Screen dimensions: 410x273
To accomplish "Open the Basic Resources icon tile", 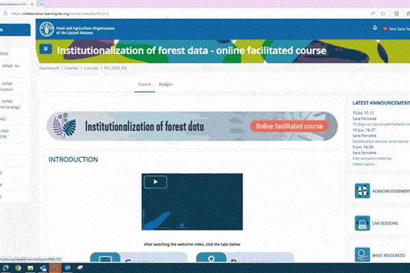I will pyautogui.click(x=362, y=255).
